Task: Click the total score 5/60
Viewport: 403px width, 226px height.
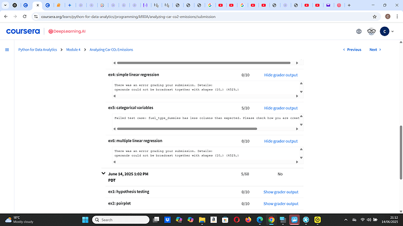Action: point(245,174)
